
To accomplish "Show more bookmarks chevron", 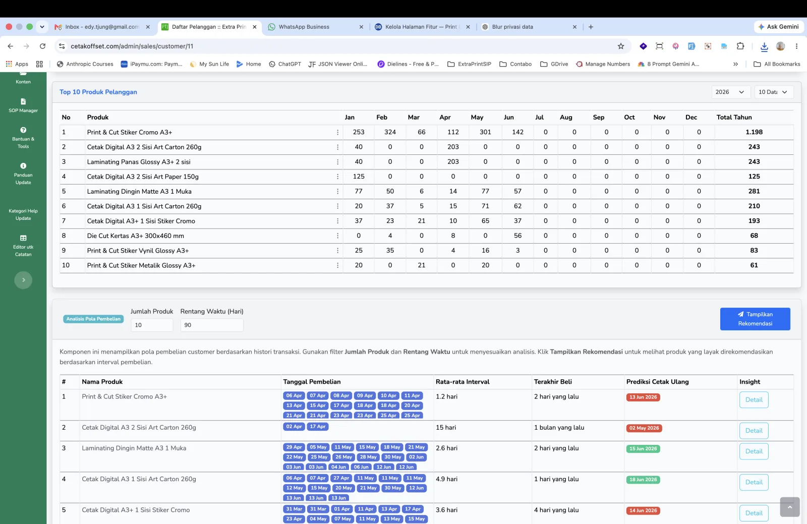I will (x=735, y=64).
